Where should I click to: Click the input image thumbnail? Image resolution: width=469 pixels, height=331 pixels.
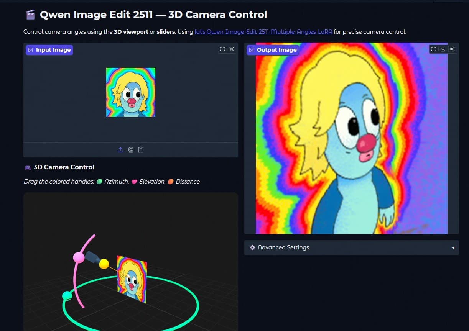click(x=130, y=92)
